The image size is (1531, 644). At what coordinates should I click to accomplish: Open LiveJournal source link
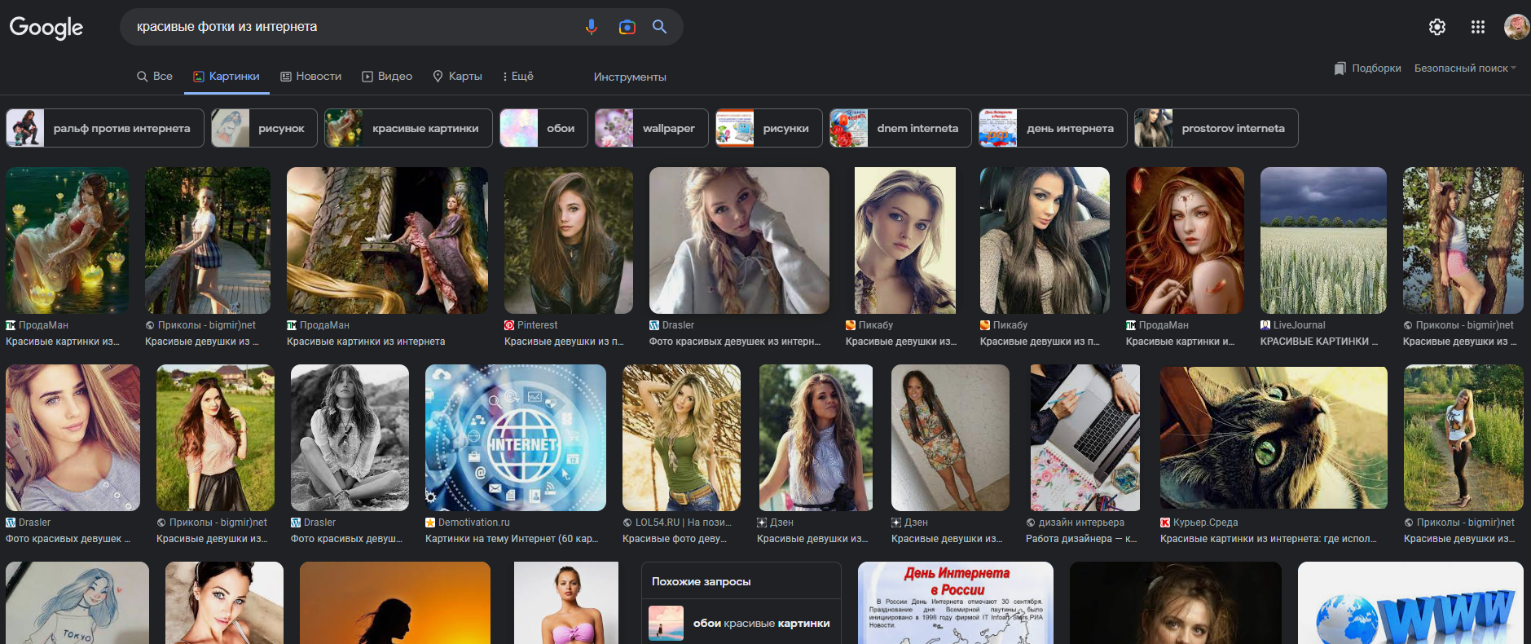1293,325
